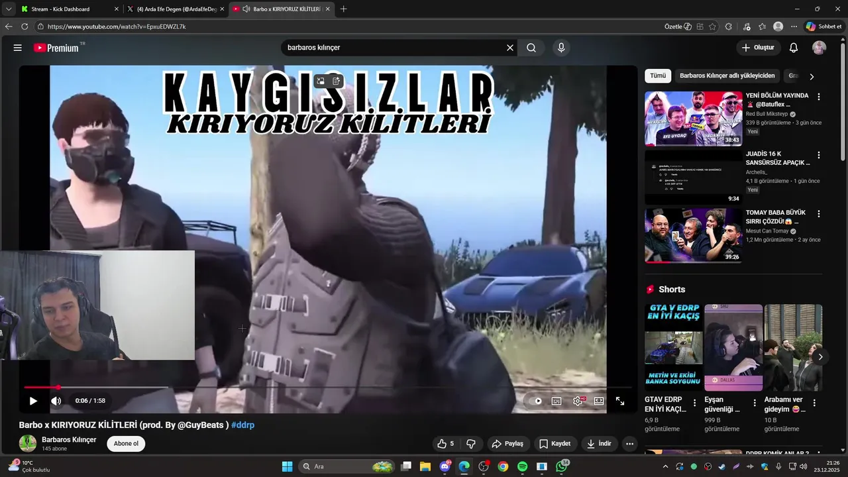Open GTA V EDRP EN İYİ KAÇIŞ short
The height and width of the screenshot is (477, 848).
(x=674, y=347)
